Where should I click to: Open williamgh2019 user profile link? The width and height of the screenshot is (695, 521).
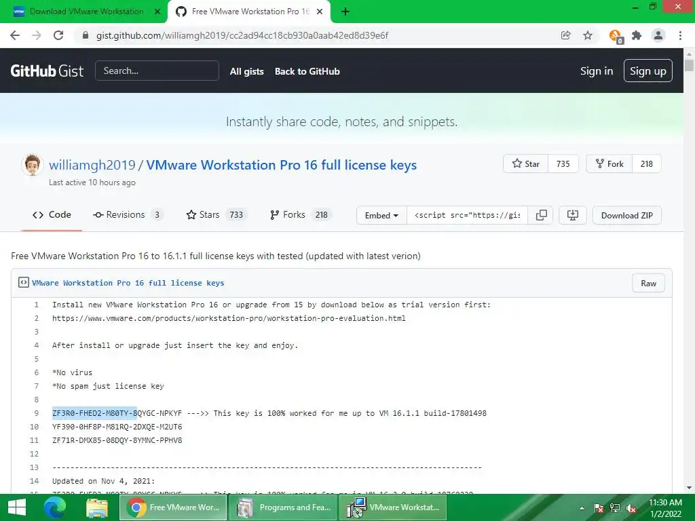click(92, 165)
